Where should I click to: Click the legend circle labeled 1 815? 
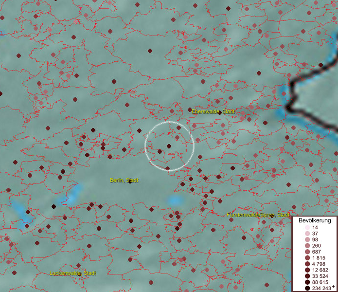[307, 258]
